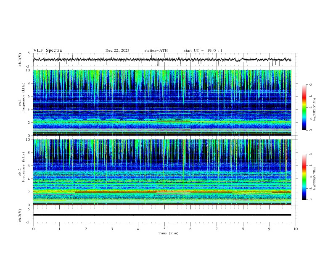Click the "6" tick on the Time axis
Image resolution: width=333 pixels, height=257 pixels.
[x=190, y=229]
